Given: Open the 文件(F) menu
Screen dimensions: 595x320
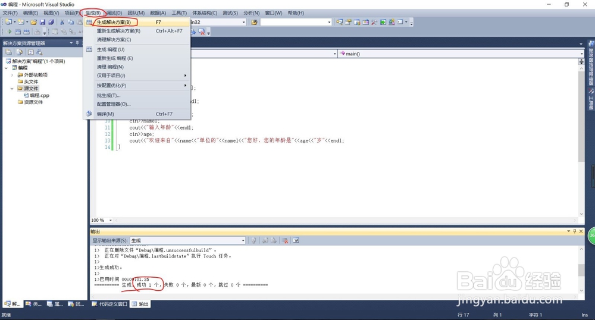Looking at the screenshot, I should pyautogui.click(x=10, y=13).
